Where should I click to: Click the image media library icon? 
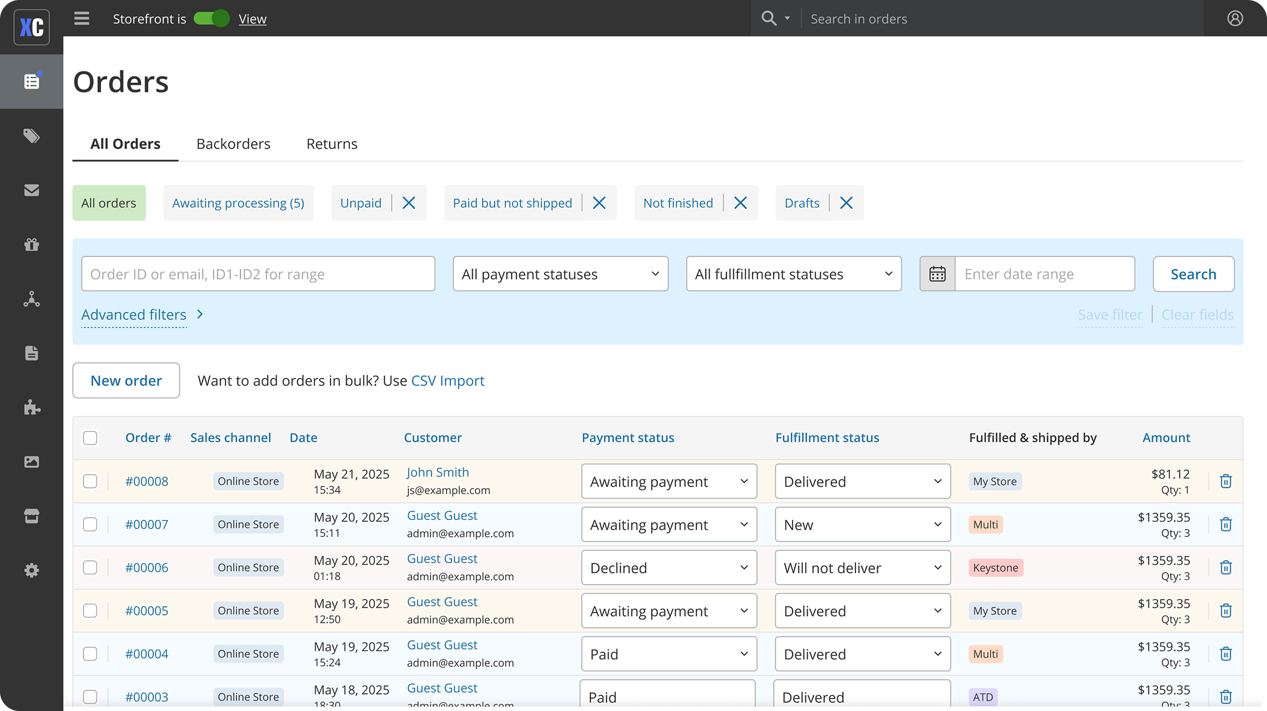point(31,461)
